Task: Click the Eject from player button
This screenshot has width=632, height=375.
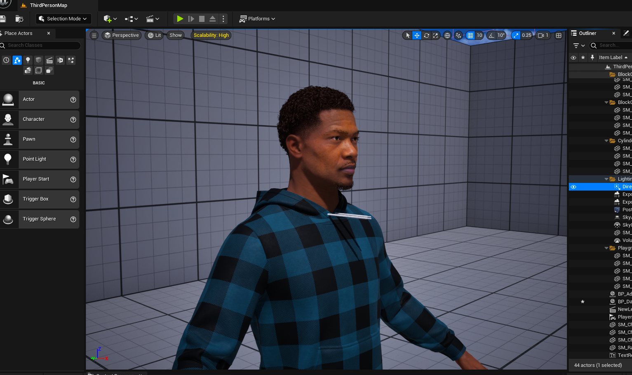Action: click(x=212, y=19)
